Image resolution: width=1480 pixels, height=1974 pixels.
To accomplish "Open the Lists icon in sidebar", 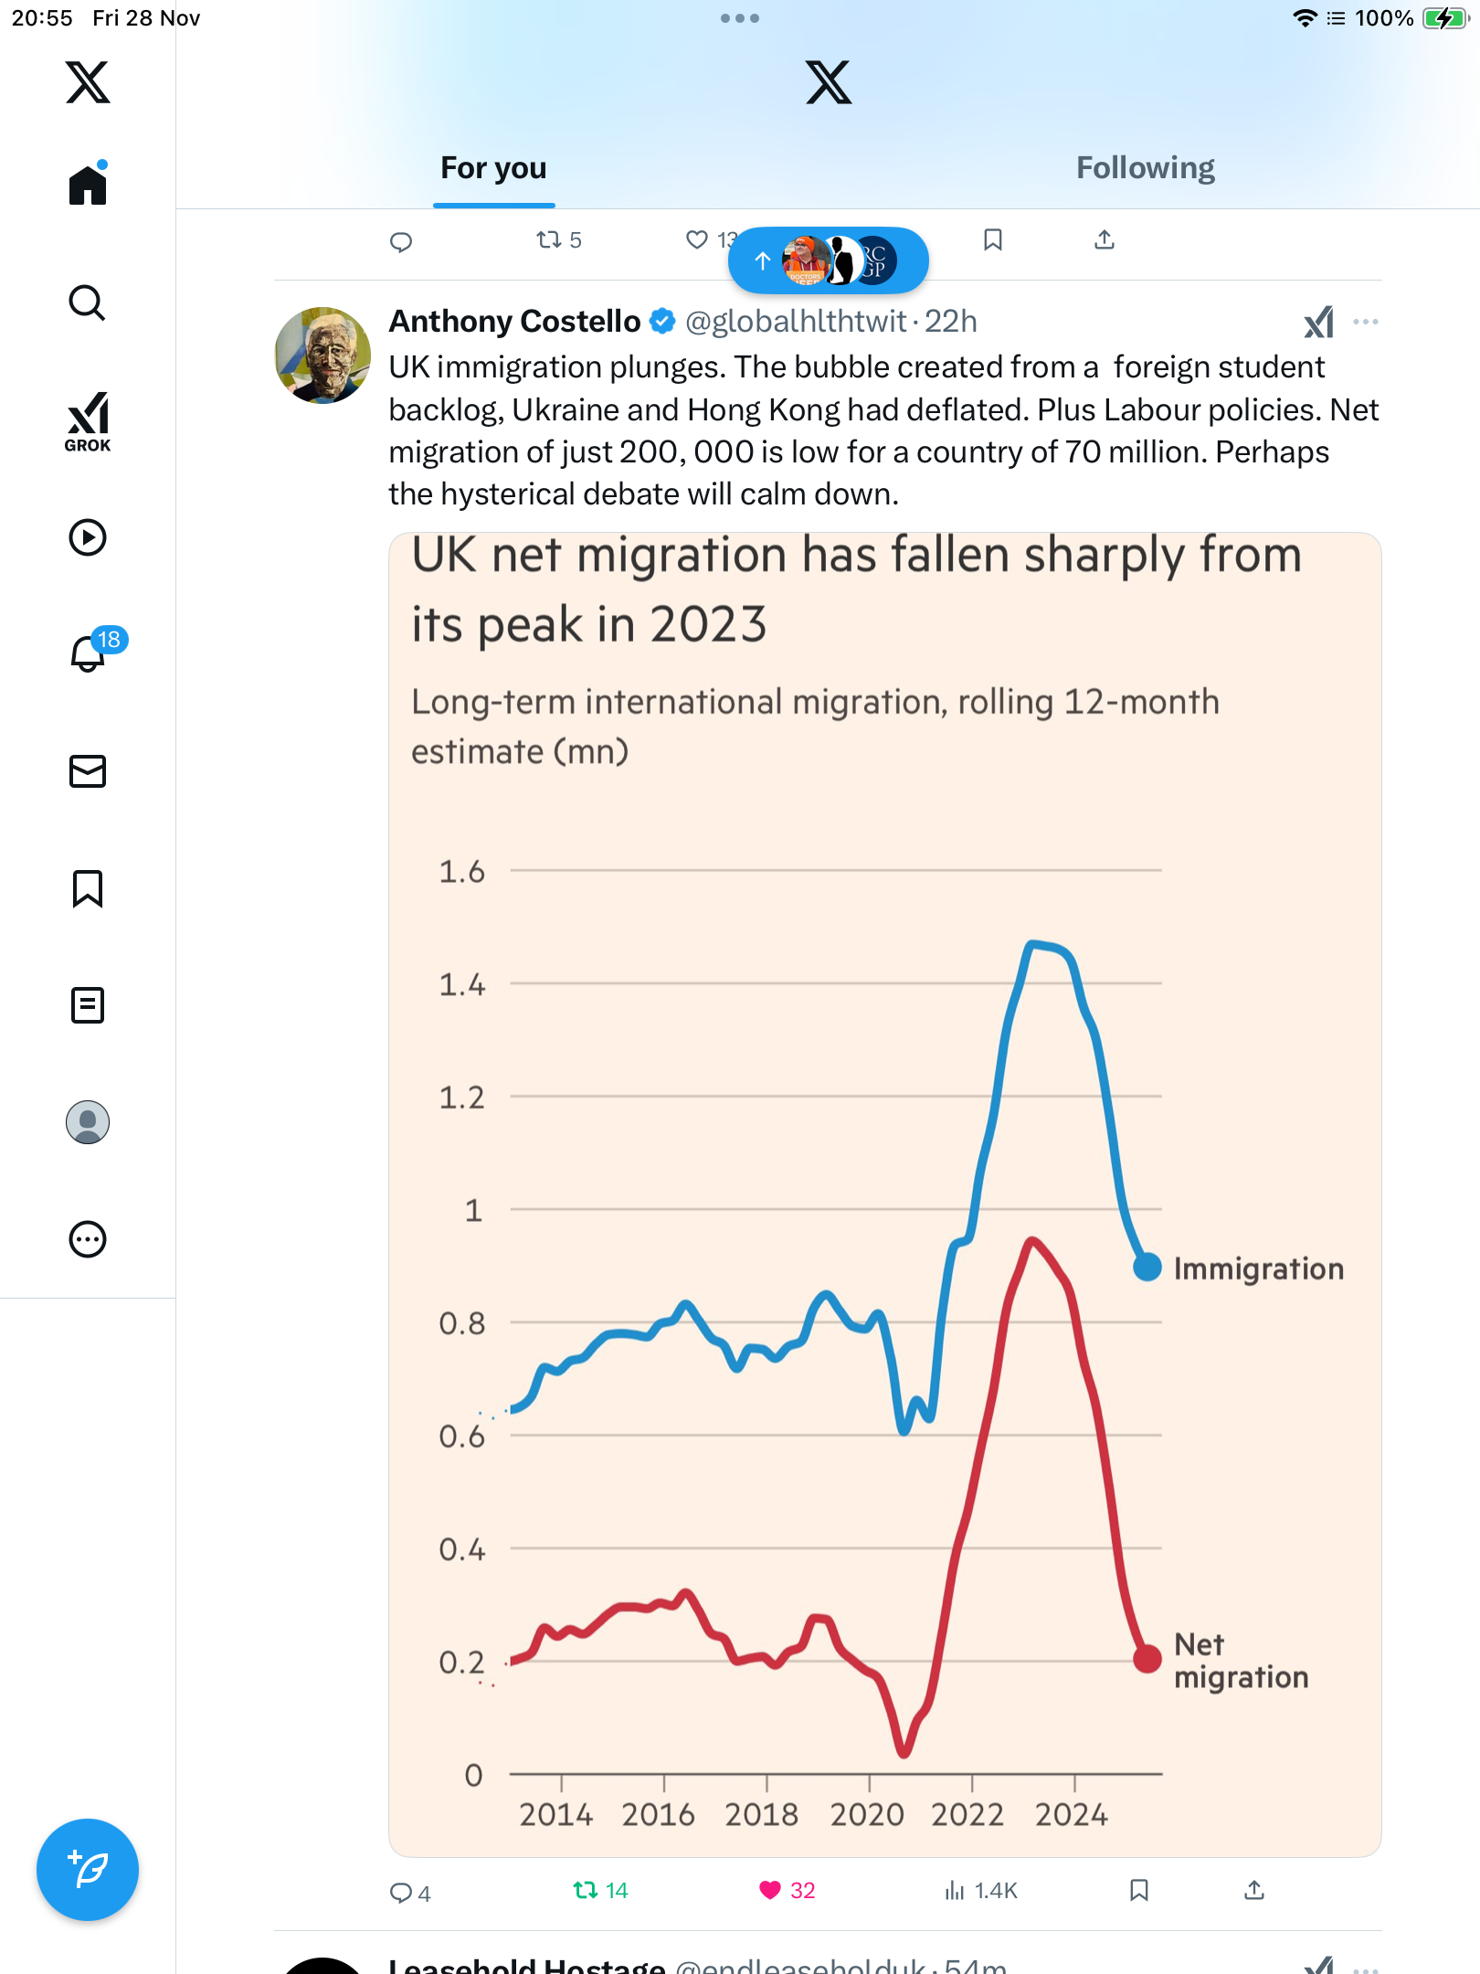I will [88, 1005].
